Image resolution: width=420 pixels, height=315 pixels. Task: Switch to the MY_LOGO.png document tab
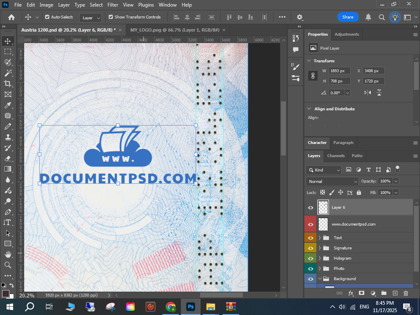[x=175, y=30]
